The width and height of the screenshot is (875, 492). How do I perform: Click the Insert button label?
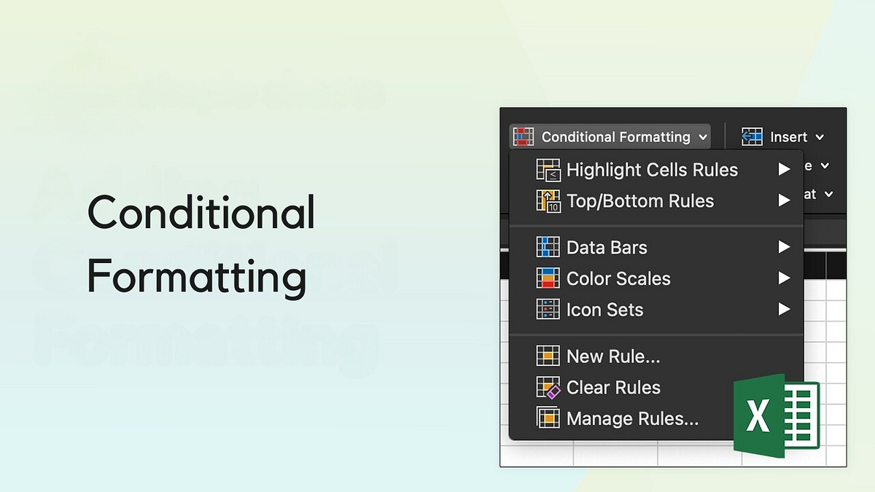click(789, 136)
